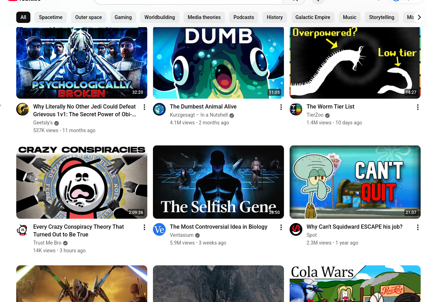Open options menu for Crazy Conspiracy Theory video
This screenshot has width=427, height=302.
144,227
